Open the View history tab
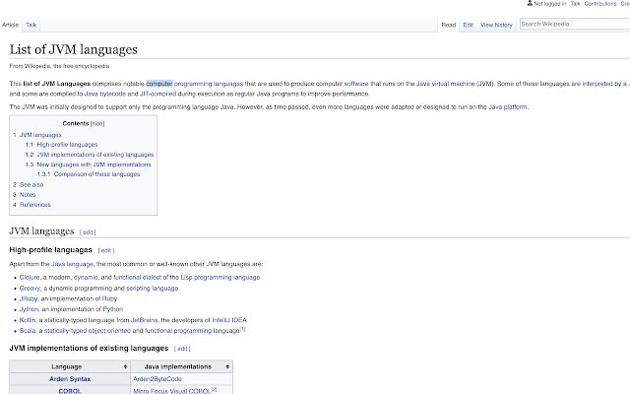Viewport: 630px width, 394px height. (496, 25)
